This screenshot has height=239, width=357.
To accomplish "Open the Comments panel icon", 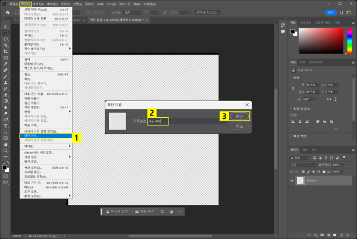I will coord(283,32).
